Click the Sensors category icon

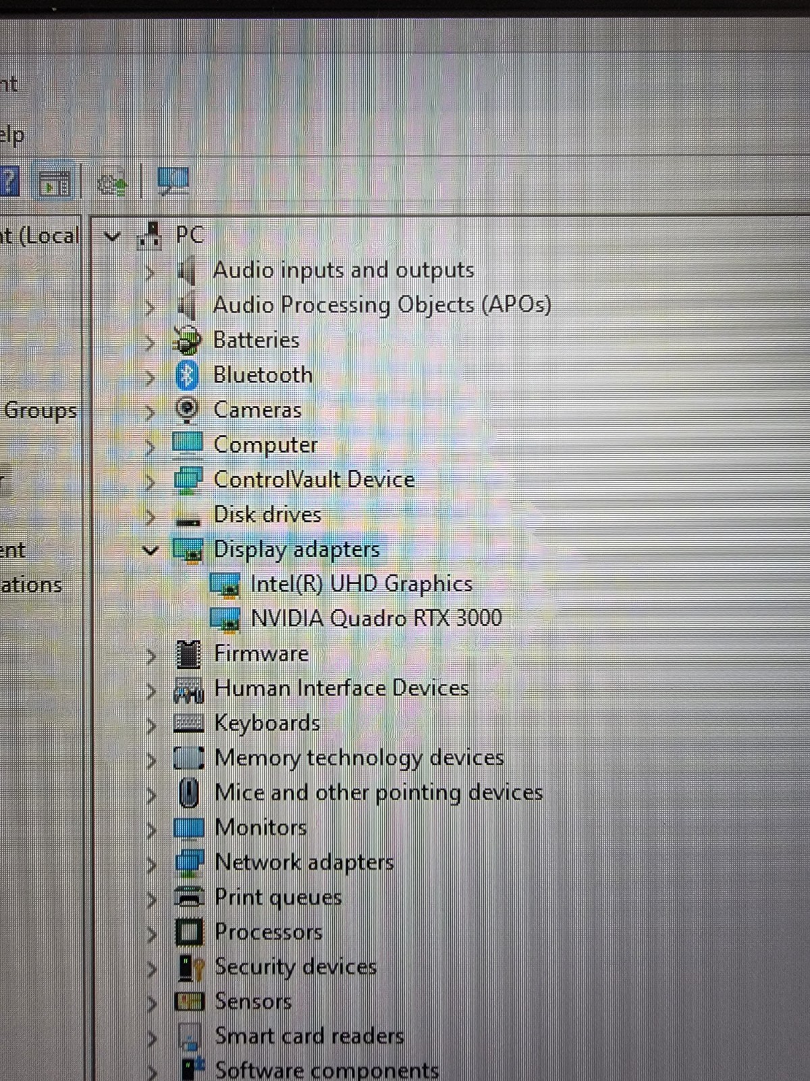pos(189,1001)
